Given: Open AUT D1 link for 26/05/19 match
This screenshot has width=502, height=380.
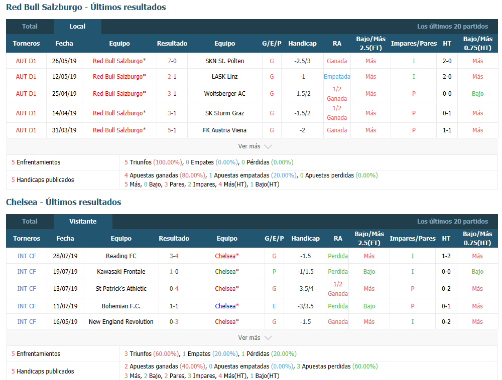Looking at the screenshot, I should [x=26, y=61].
